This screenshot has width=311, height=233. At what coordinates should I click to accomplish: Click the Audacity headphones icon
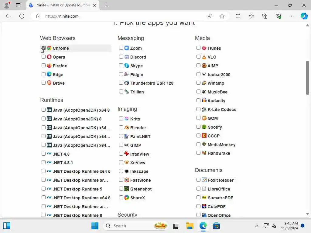point(204,100)
